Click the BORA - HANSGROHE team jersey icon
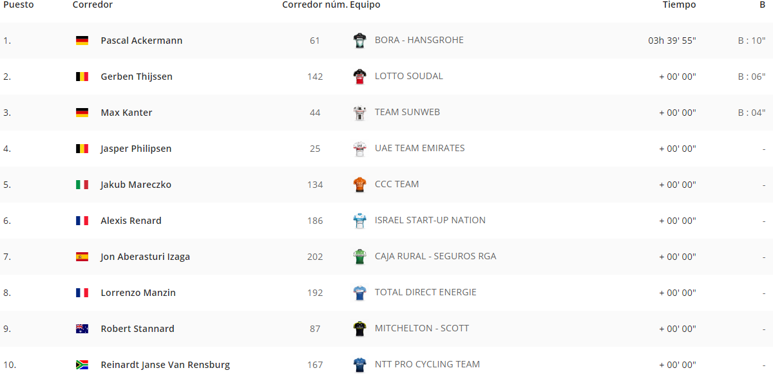The height and width of the screenshot is (377, 773). coord(359,41)
